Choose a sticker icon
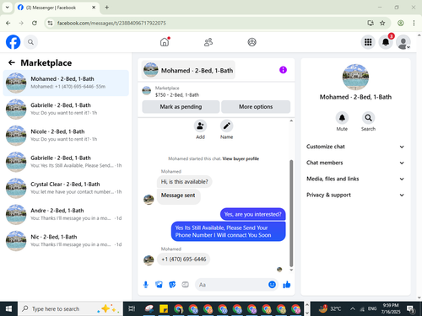422x316 pixels. (x=172, y=285)
